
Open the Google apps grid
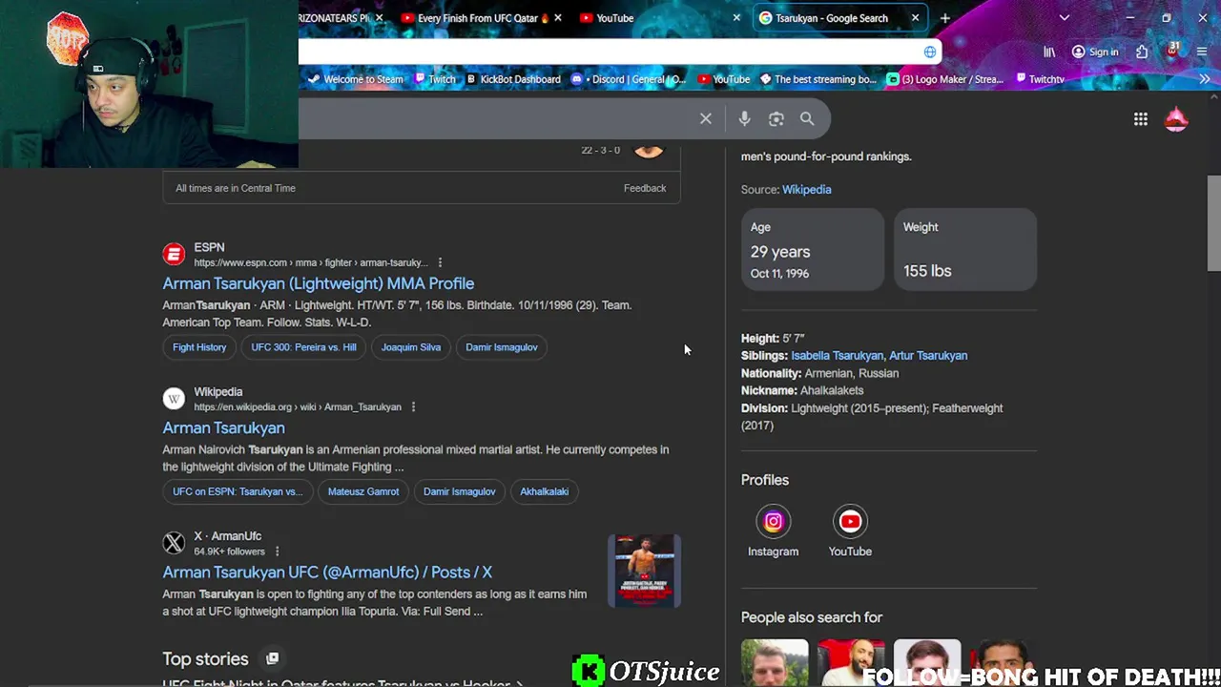click(x=1141, y=119)
